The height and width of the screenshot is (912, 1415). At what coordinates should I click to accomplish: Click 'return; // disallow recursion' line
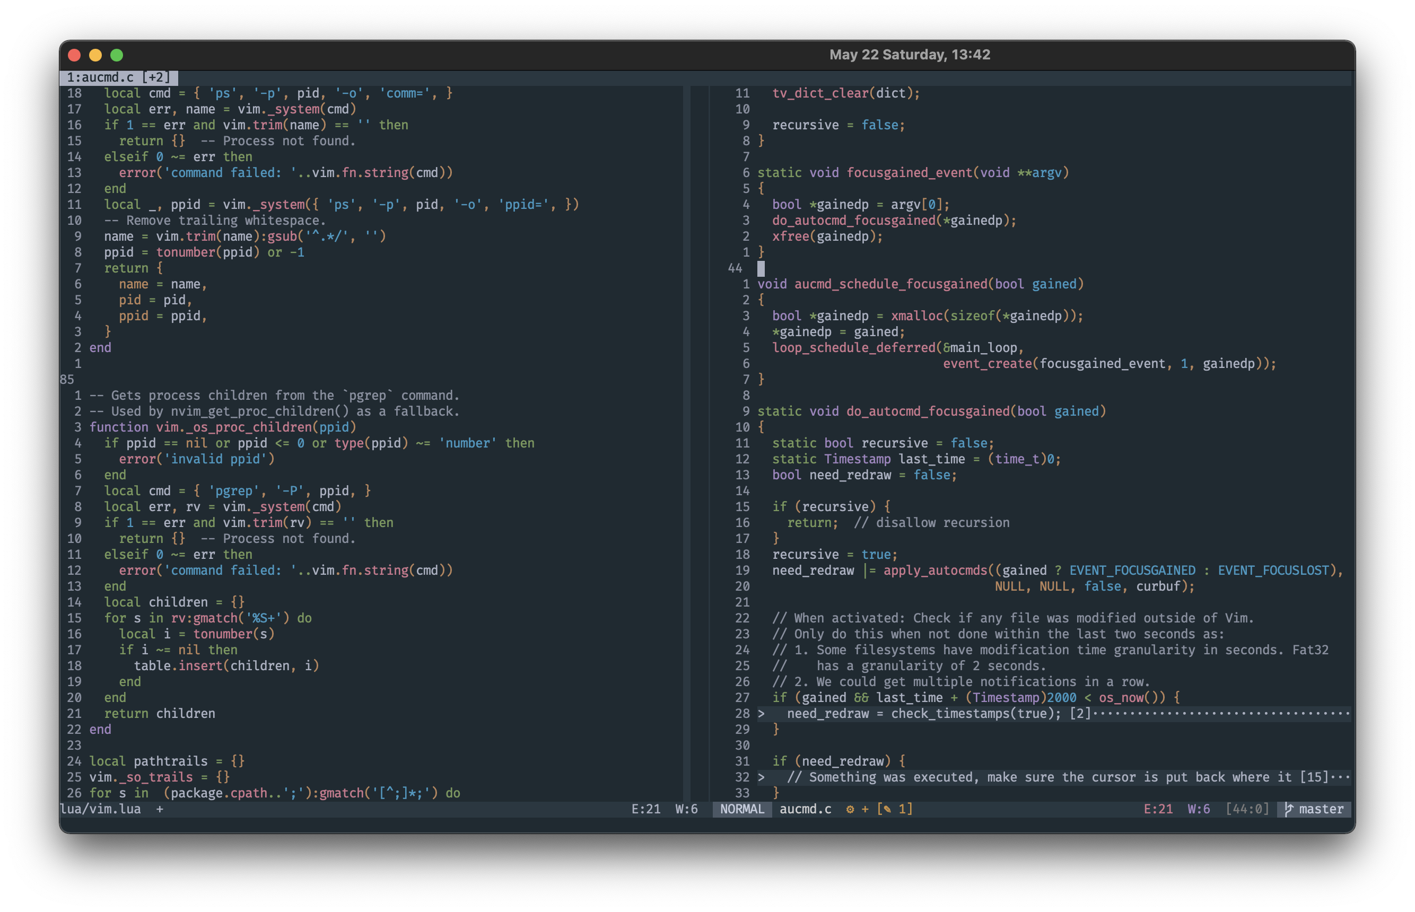click(x=898, y=522)
